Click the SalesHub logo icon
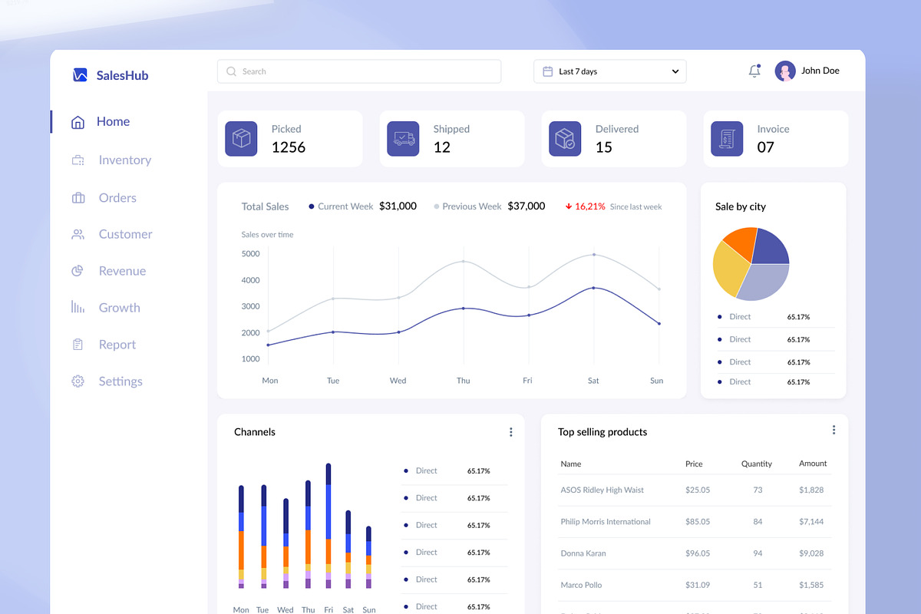 pos(80,75)
